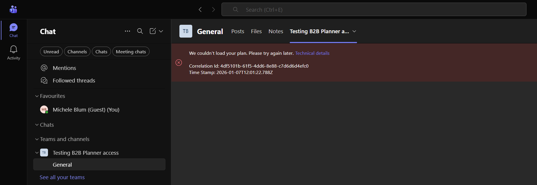Image resolution: width=537 pixels, height=185 pixels.
Task: Switch to the Files tab
Action: [256, 31]
